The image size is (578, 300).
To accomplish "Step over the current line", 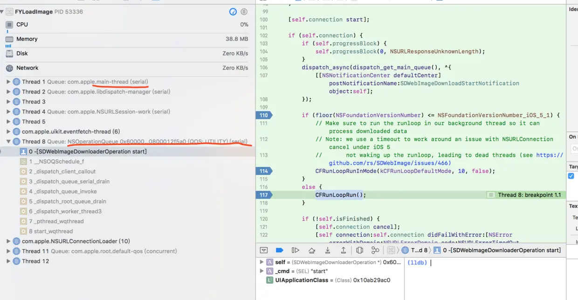I will [x=312, y=250].
